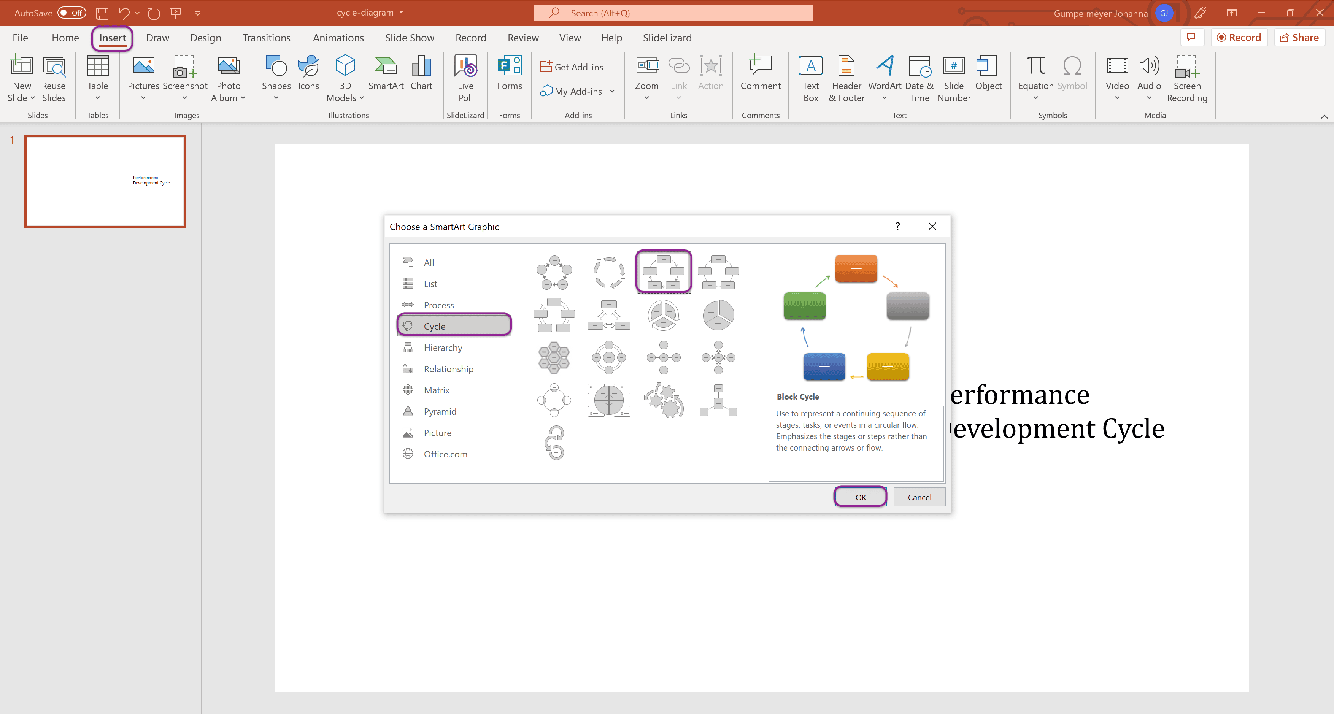Cancel the SmartArt dialog
The height and width of the screenshot is (714, 1334).
point(919,497)
